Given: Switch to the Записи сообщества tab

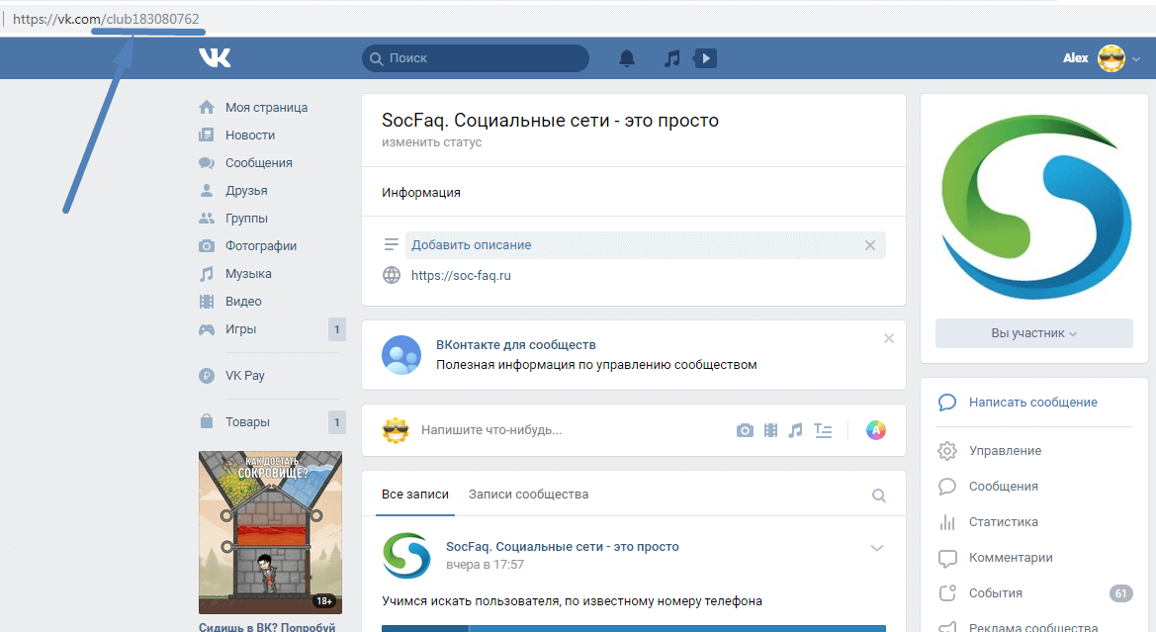Looking at the screenshot, I should [x=529, y=495].
